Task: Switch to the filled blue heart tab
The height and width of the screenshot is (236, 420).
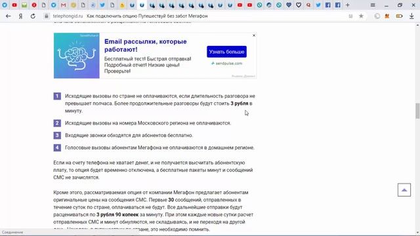Action: (x=289, y=5)
